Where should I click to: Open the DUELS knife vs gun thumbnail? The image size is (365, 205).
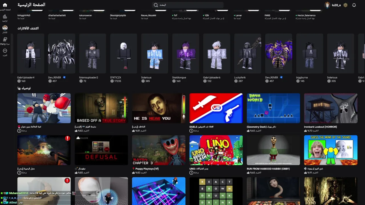pyautogui.click(x=216, y=108)
